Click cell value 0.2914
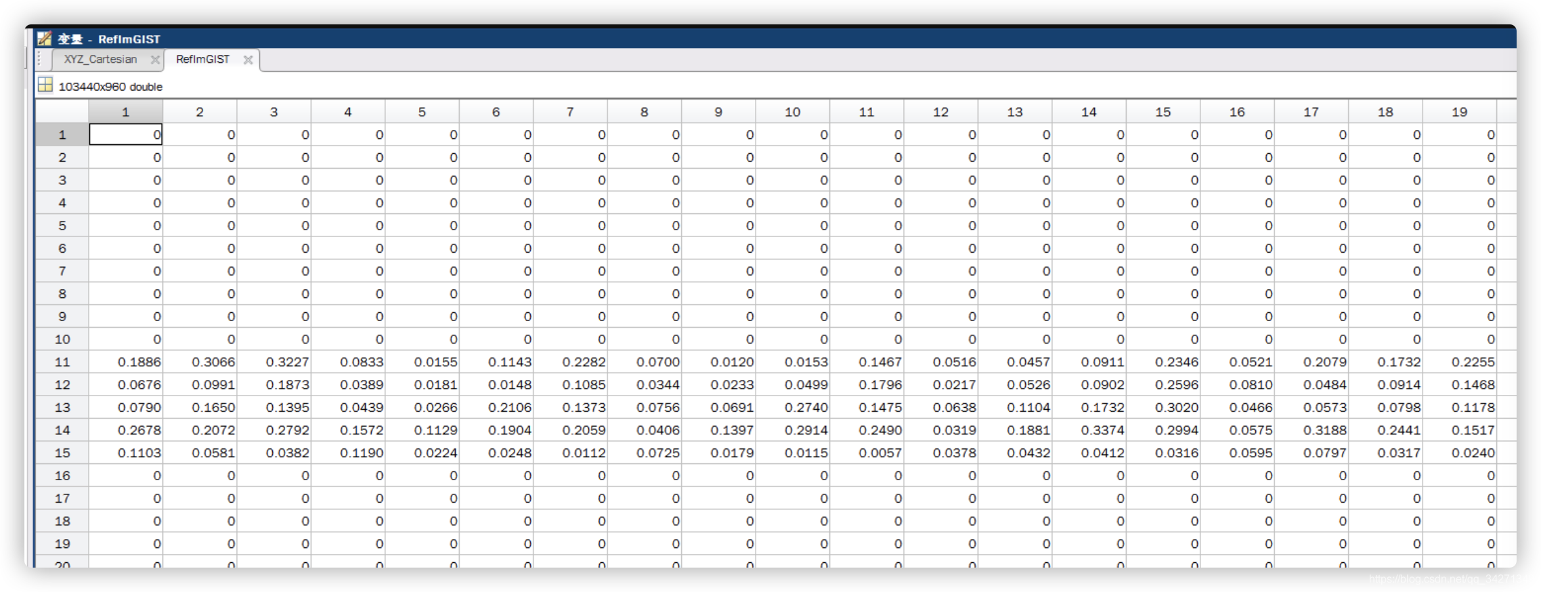Screen dimensions: 1541x592 click(x=806, y=430)
